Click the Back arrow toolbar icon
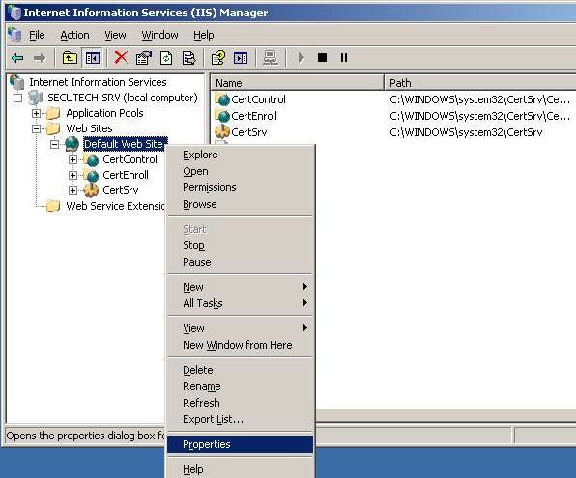Screen dimensions: 576x478 17,58
